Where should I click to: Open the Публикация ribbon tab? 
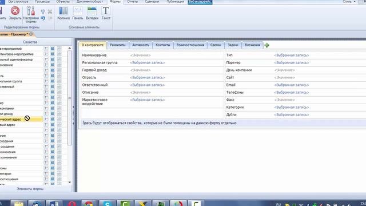[175, 2]
